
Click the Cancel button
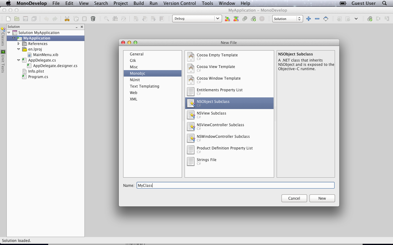(x=294, y=198)
